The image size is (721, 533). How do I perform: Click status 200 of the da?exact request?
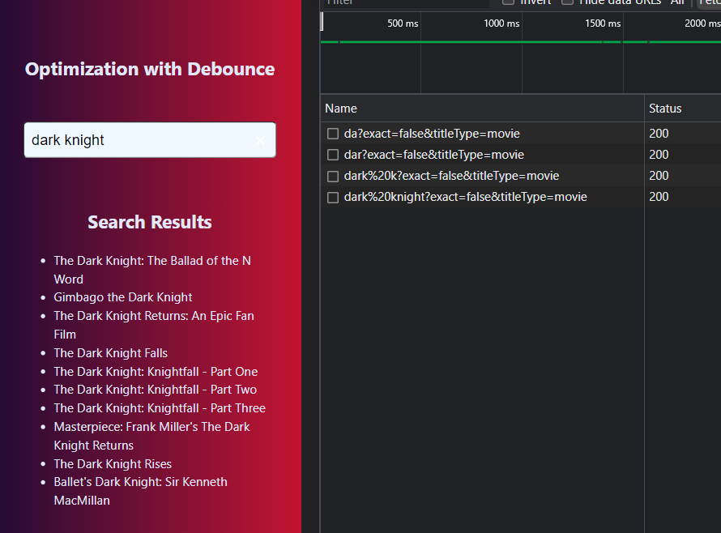pyautogui.click(x=659, y=134)
